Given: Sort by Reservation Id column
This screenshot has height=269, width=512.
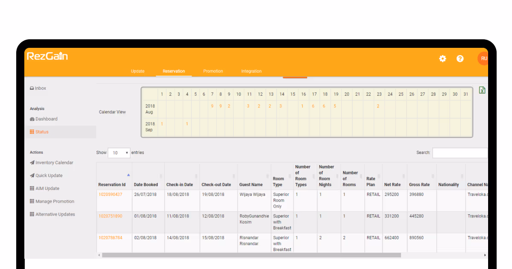Looking at the screenshot, I should pyautogui.click(x=114, y=176).
